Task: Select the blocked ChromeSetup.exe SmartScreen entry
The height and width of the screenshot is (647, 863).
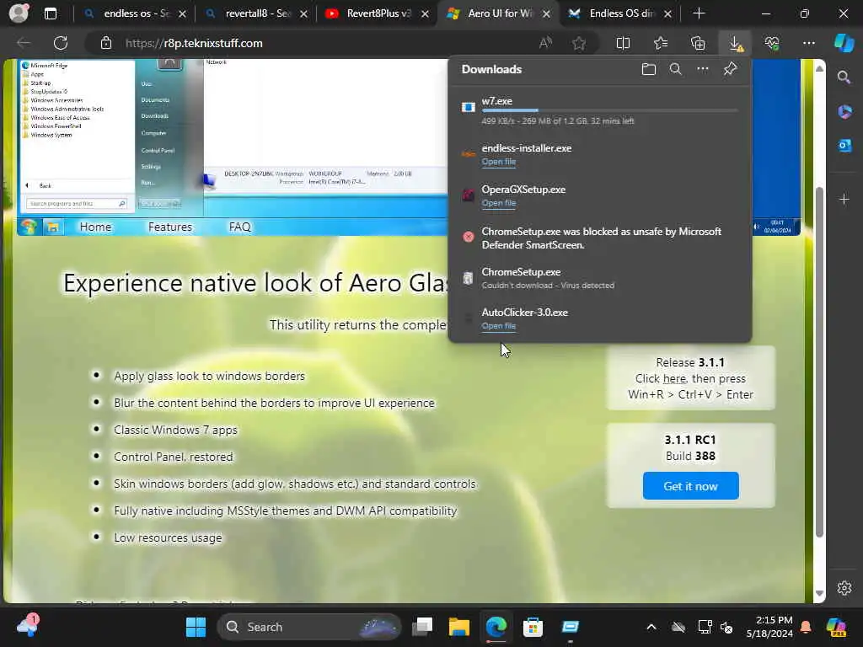Action: click(600, 238)
